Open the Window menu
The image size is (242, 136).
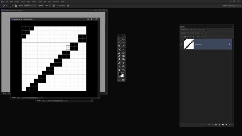tap(56, 2)
